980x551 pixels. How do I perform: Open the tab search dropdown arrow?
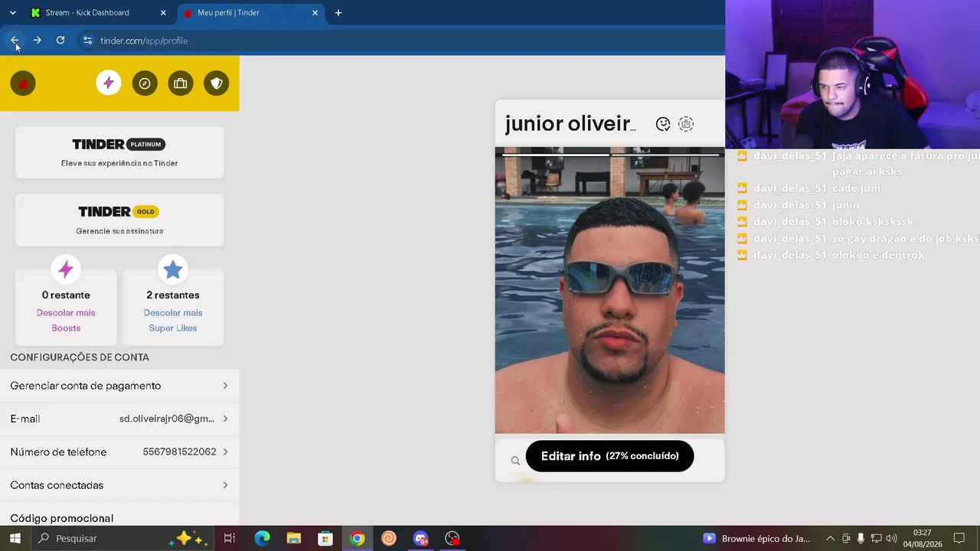pos(12,13)
